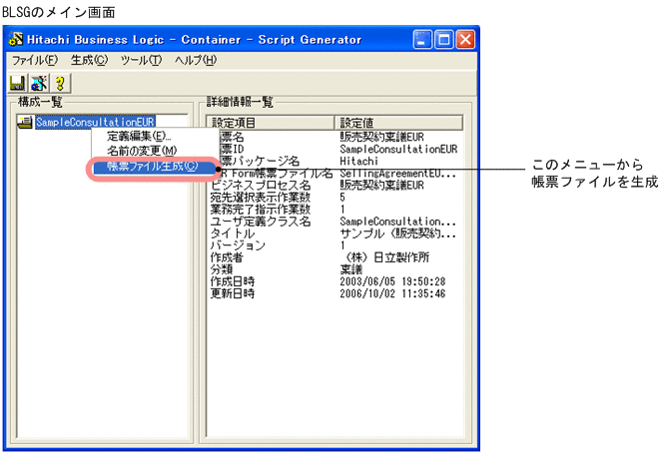The height and width of the screenshot is (456, 662).
Task: Open the ヘルプ(H) menu
Action: coord(196,60)
